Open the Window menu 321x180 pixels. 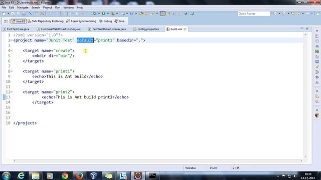(x=69, y=7)
